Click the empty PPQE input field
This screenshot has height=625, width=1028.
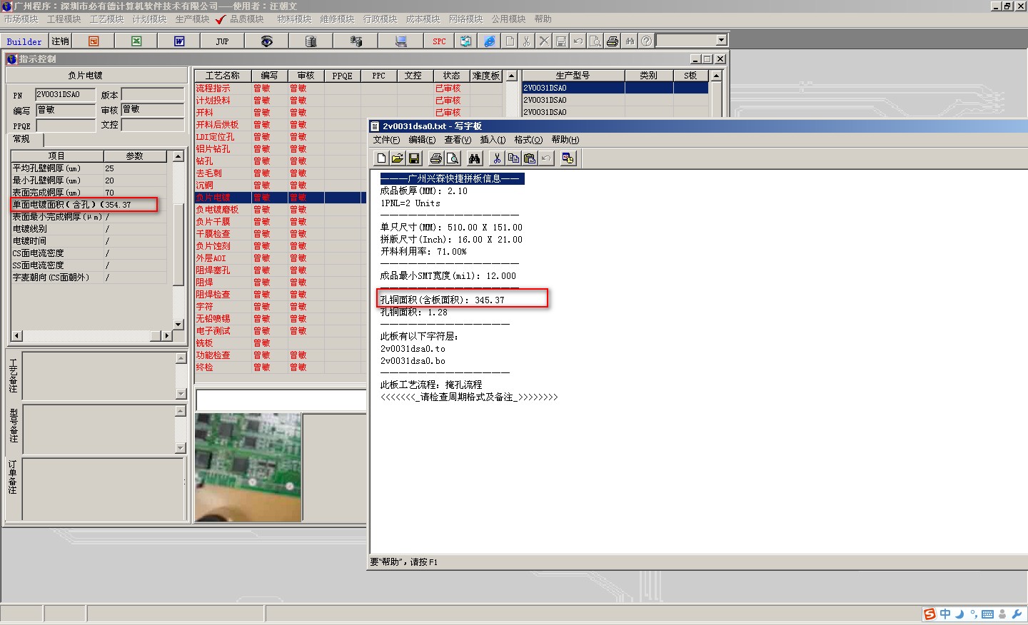(65, 126)
